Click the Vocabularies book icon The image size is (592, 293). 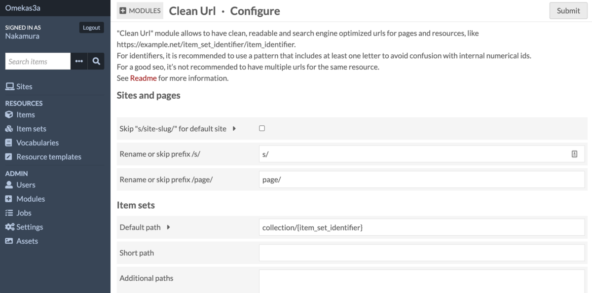pos(9,143)
